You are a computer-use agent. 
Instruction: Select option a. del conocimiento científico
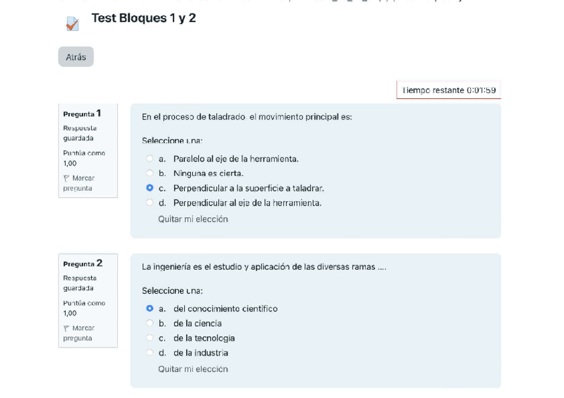[150, 309]
